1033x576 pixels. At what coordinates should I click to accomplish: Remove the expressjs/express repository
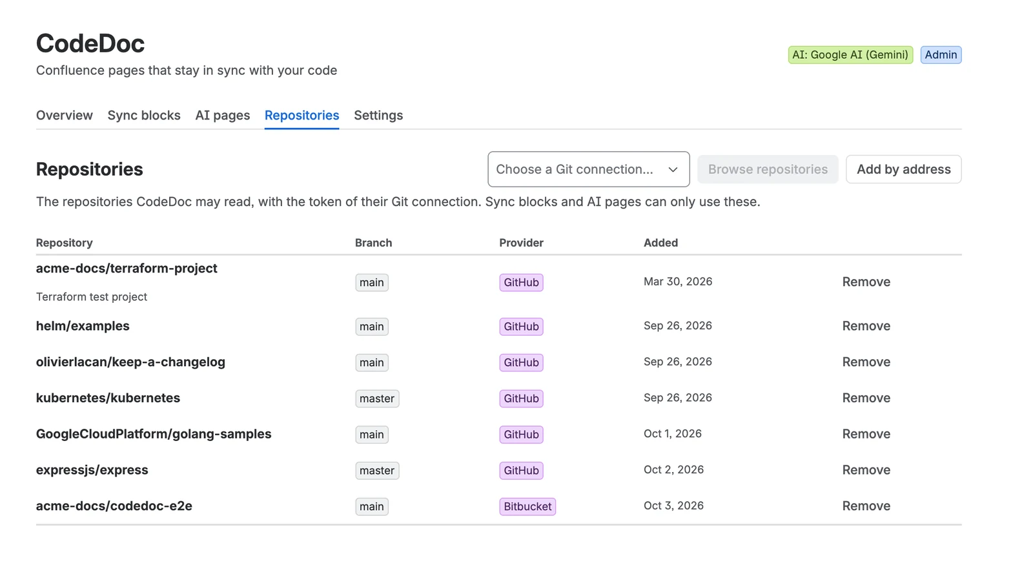pyautogui.click(x=866, y=470)
